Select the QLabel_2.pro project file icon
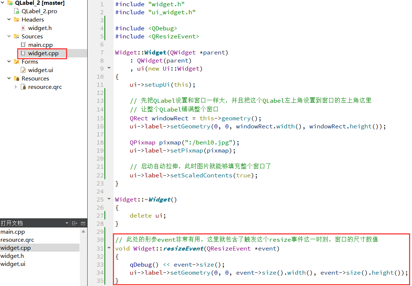Screen dimensions: 412x286 pyautogui.click(x=16, y=11)
